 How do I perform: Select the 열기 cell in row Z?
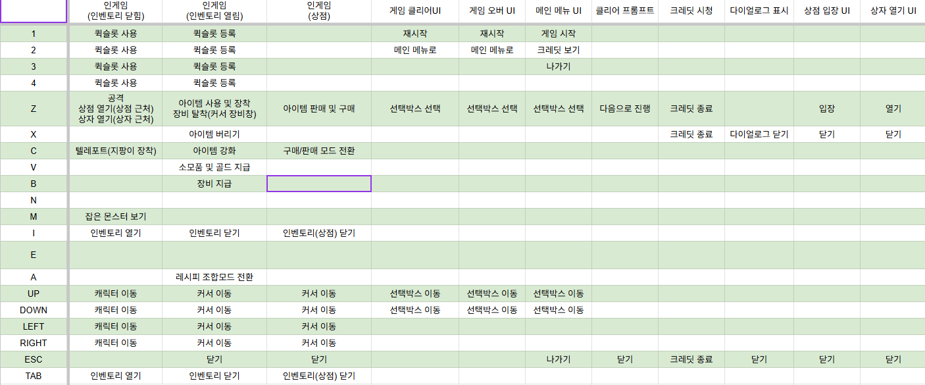pyautogui.click(x=893, y=109)
